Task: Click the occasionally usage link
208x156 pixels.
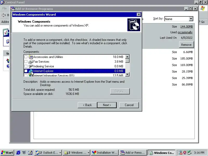Action: coord(185,32)
